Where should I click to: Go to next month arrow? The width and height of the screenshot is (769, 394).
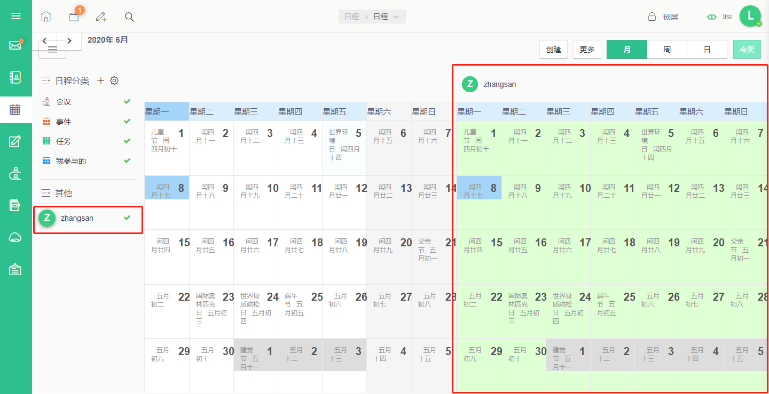69,41
